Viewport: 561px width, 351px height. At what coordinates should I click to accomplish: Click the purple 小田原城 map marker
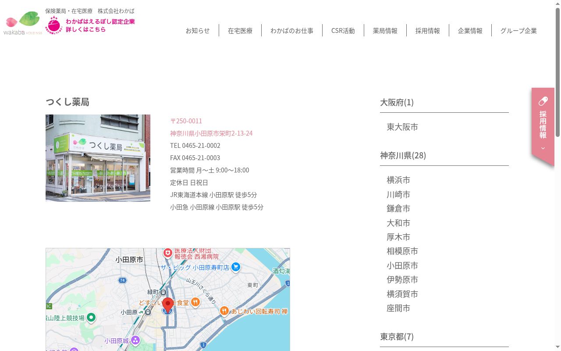click(x=135, y=340)
